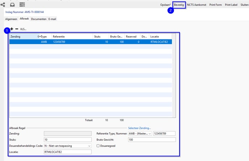Open NCTS Aankomst
Image resolution: width=249 pixels, height=161 pixels.
point(197,5)
